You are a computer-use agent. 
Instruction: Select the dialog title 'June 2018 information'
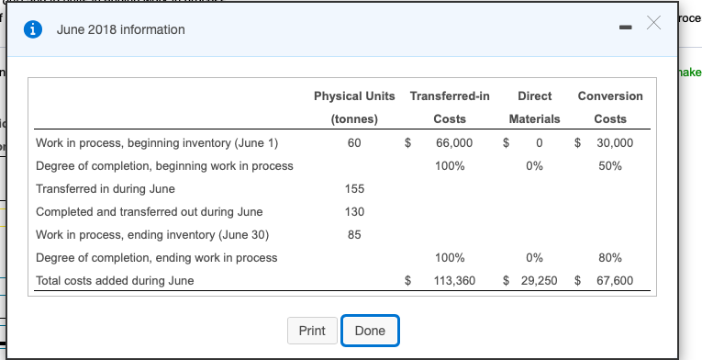click(121, 29)
